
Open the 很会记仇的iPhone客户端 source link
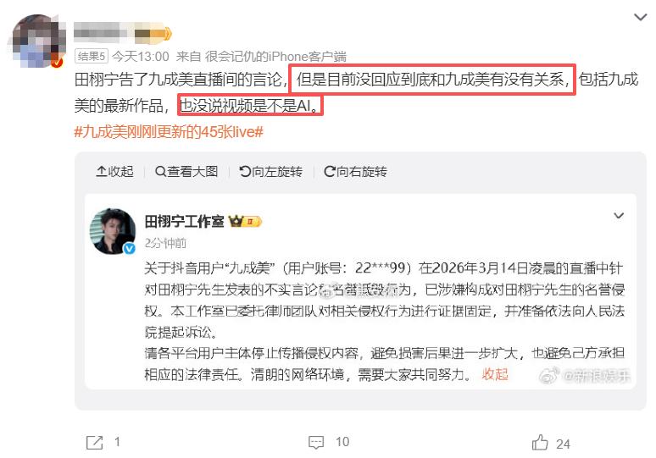pos(275,56)
